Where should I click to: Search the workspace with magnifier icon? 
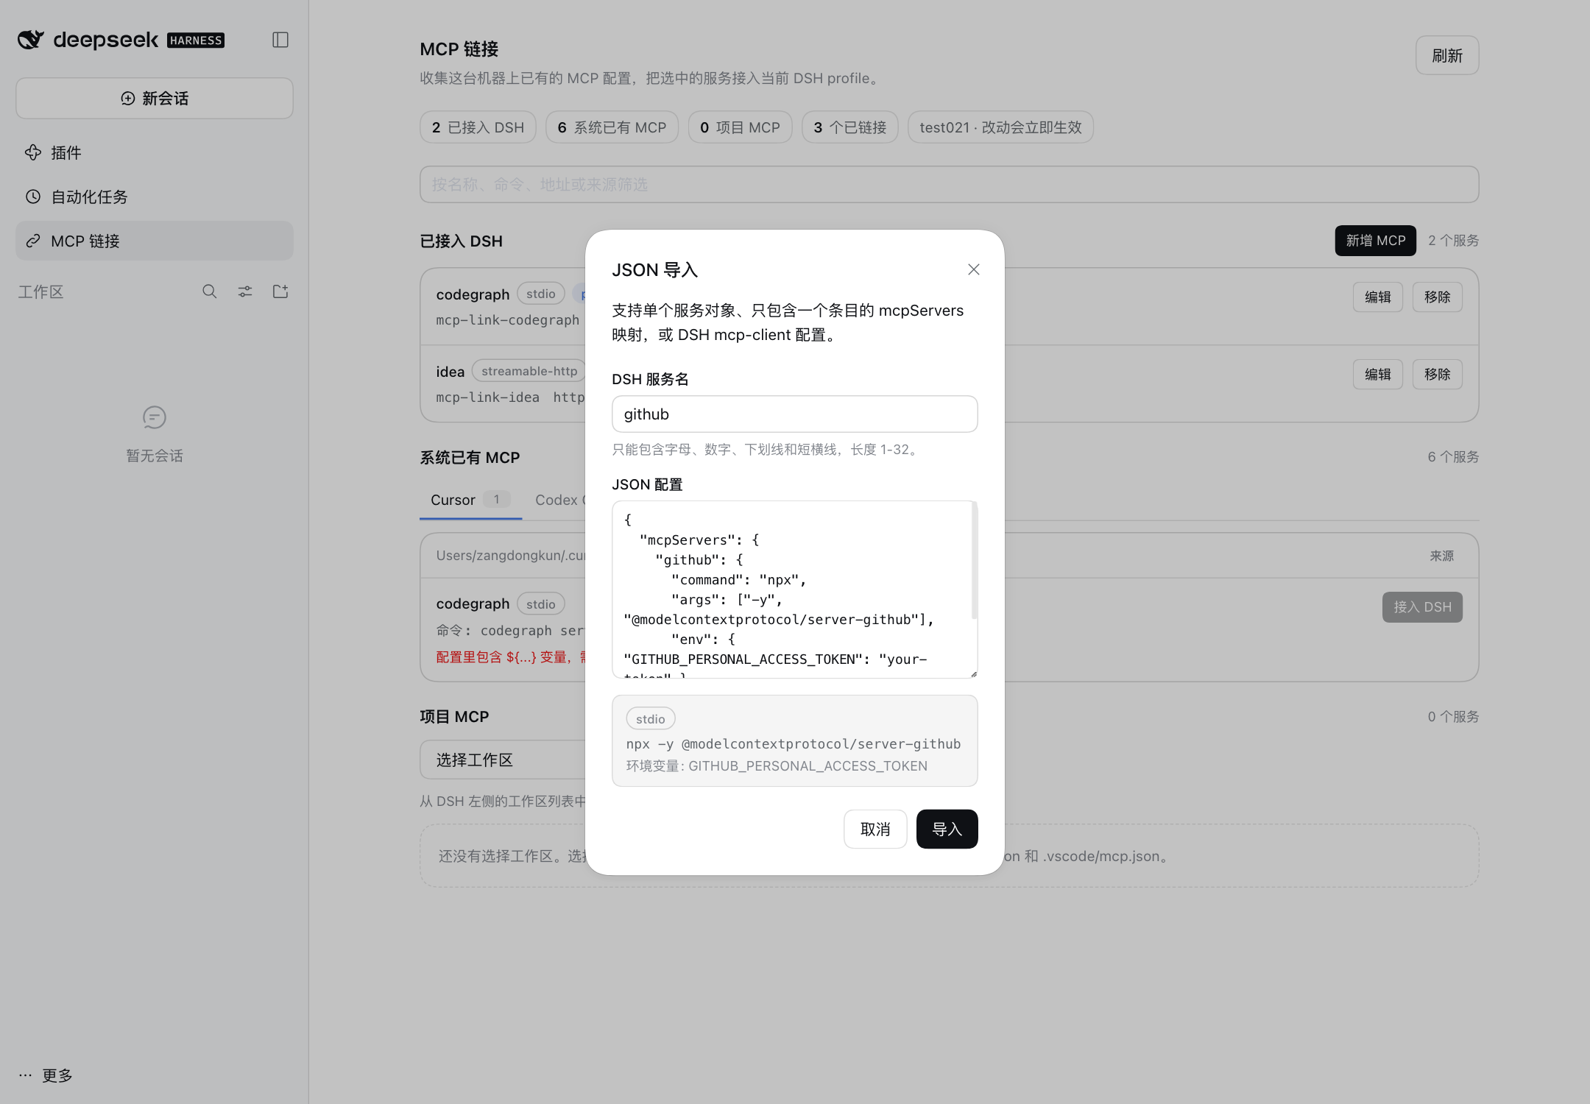[210, 291]
